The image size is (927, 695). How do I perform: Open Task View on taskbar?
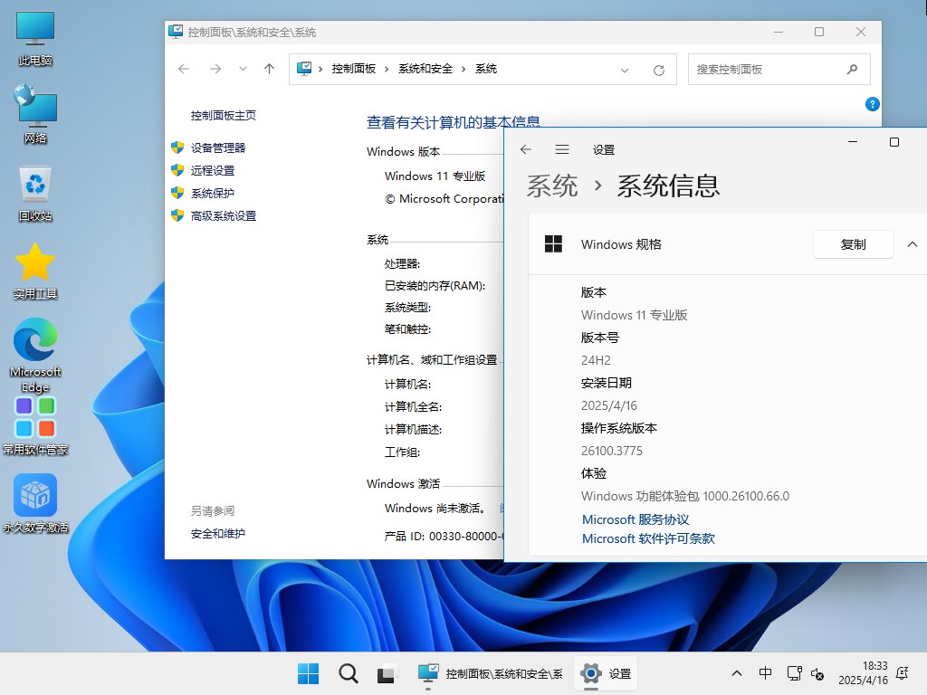click(x=387, y=673)
